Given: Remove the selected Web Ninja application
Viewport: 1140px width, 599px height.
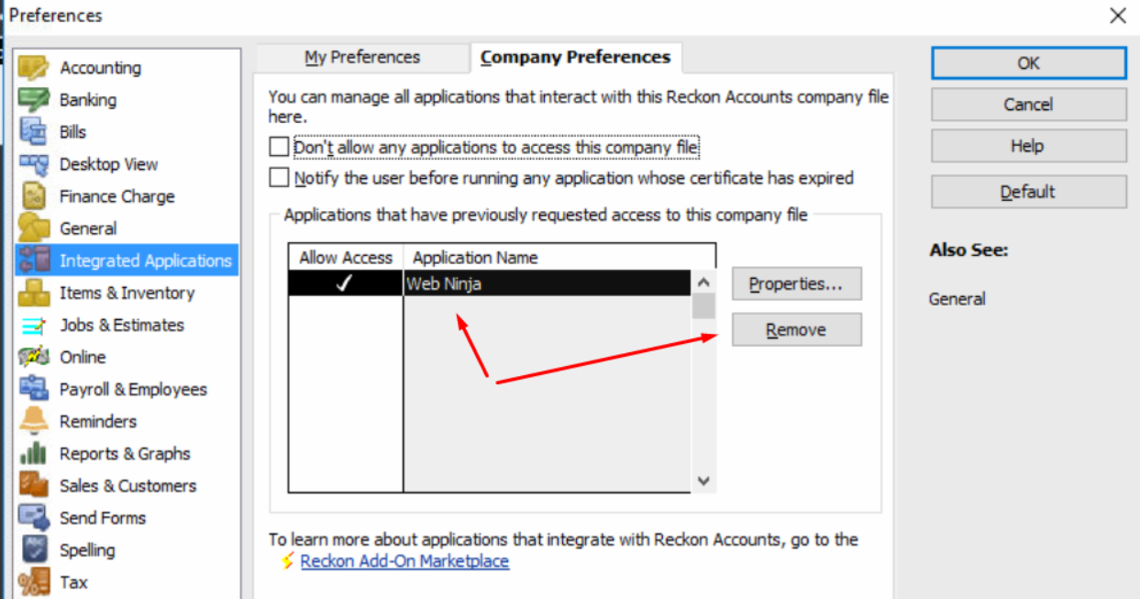Looking at the screenshot, I should 796,330.
